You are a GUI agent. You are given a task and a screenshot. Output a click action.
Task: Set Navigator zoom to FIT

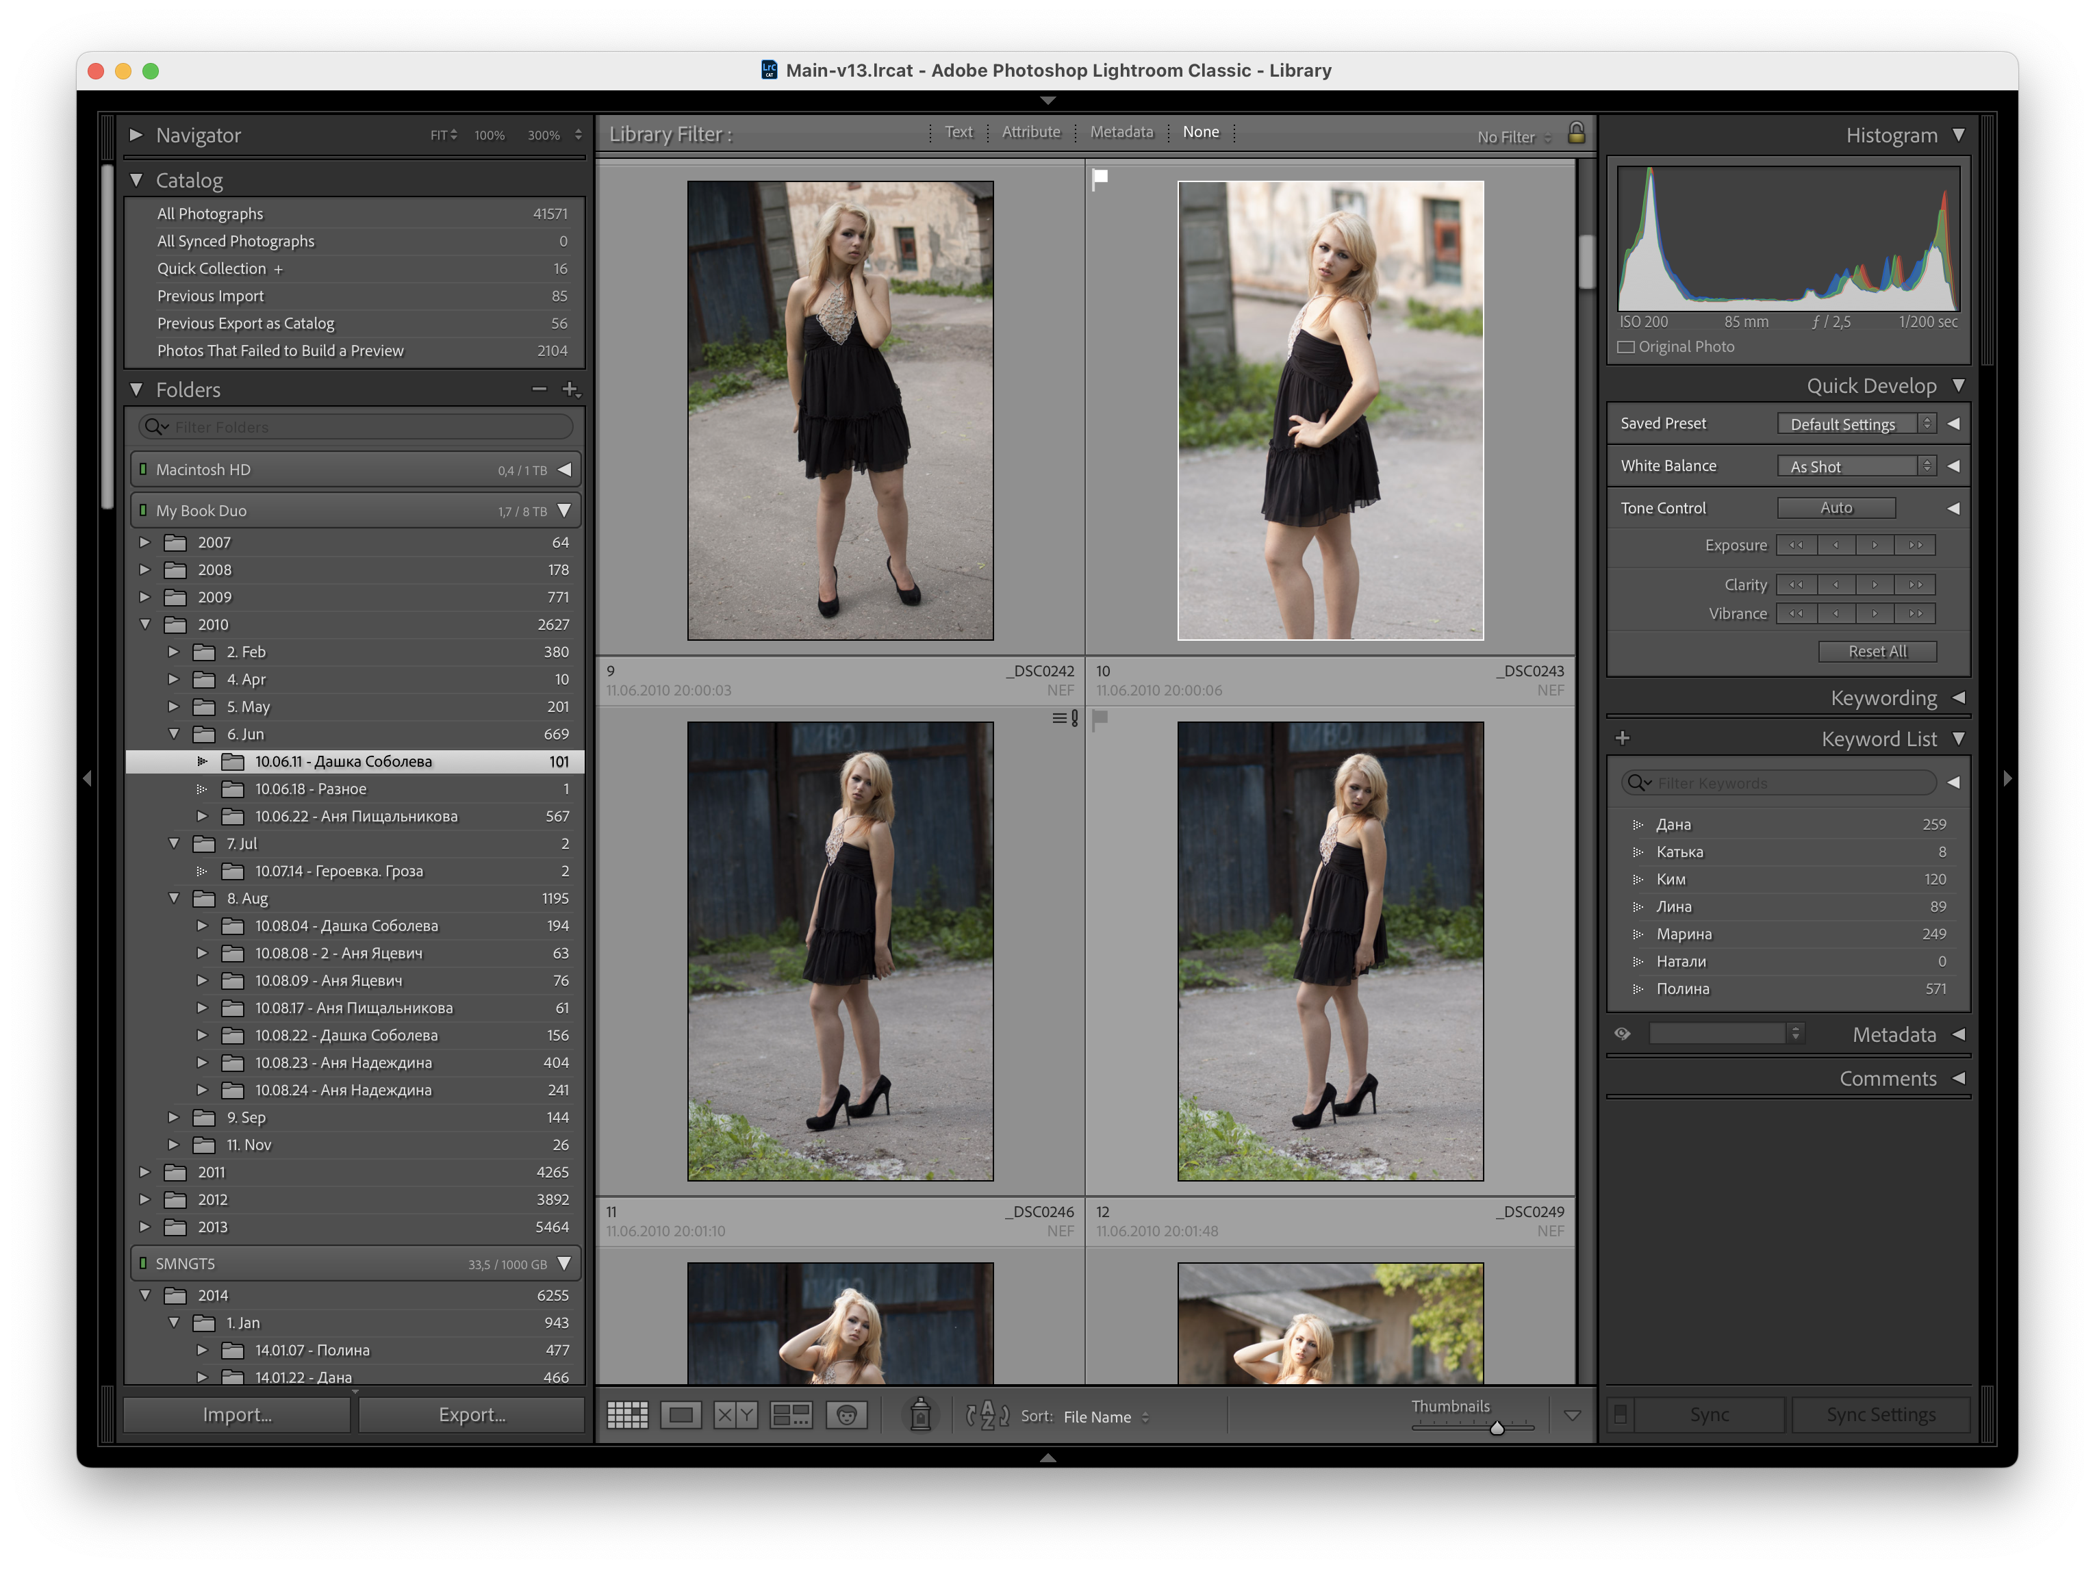(x=443, y=136)
